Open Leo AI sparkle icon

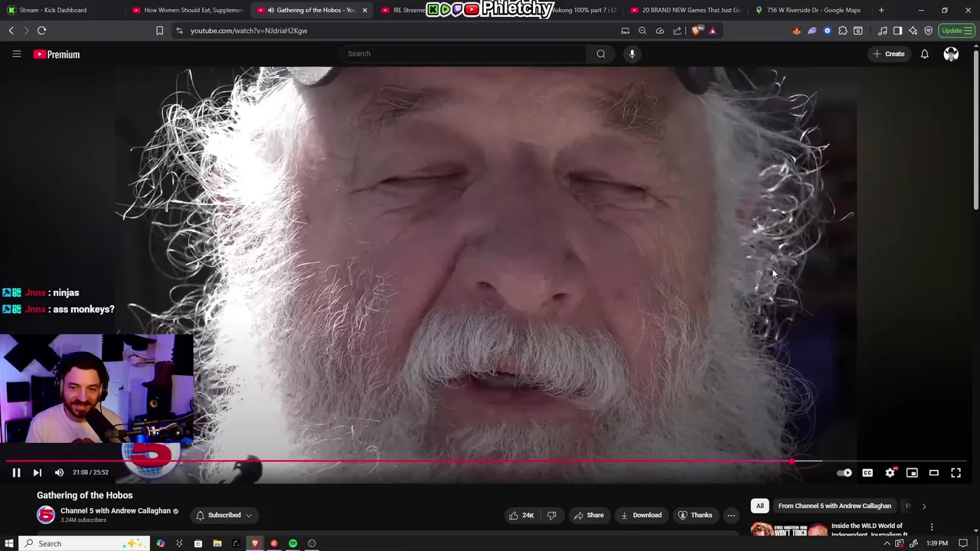[x=913, y=31]
